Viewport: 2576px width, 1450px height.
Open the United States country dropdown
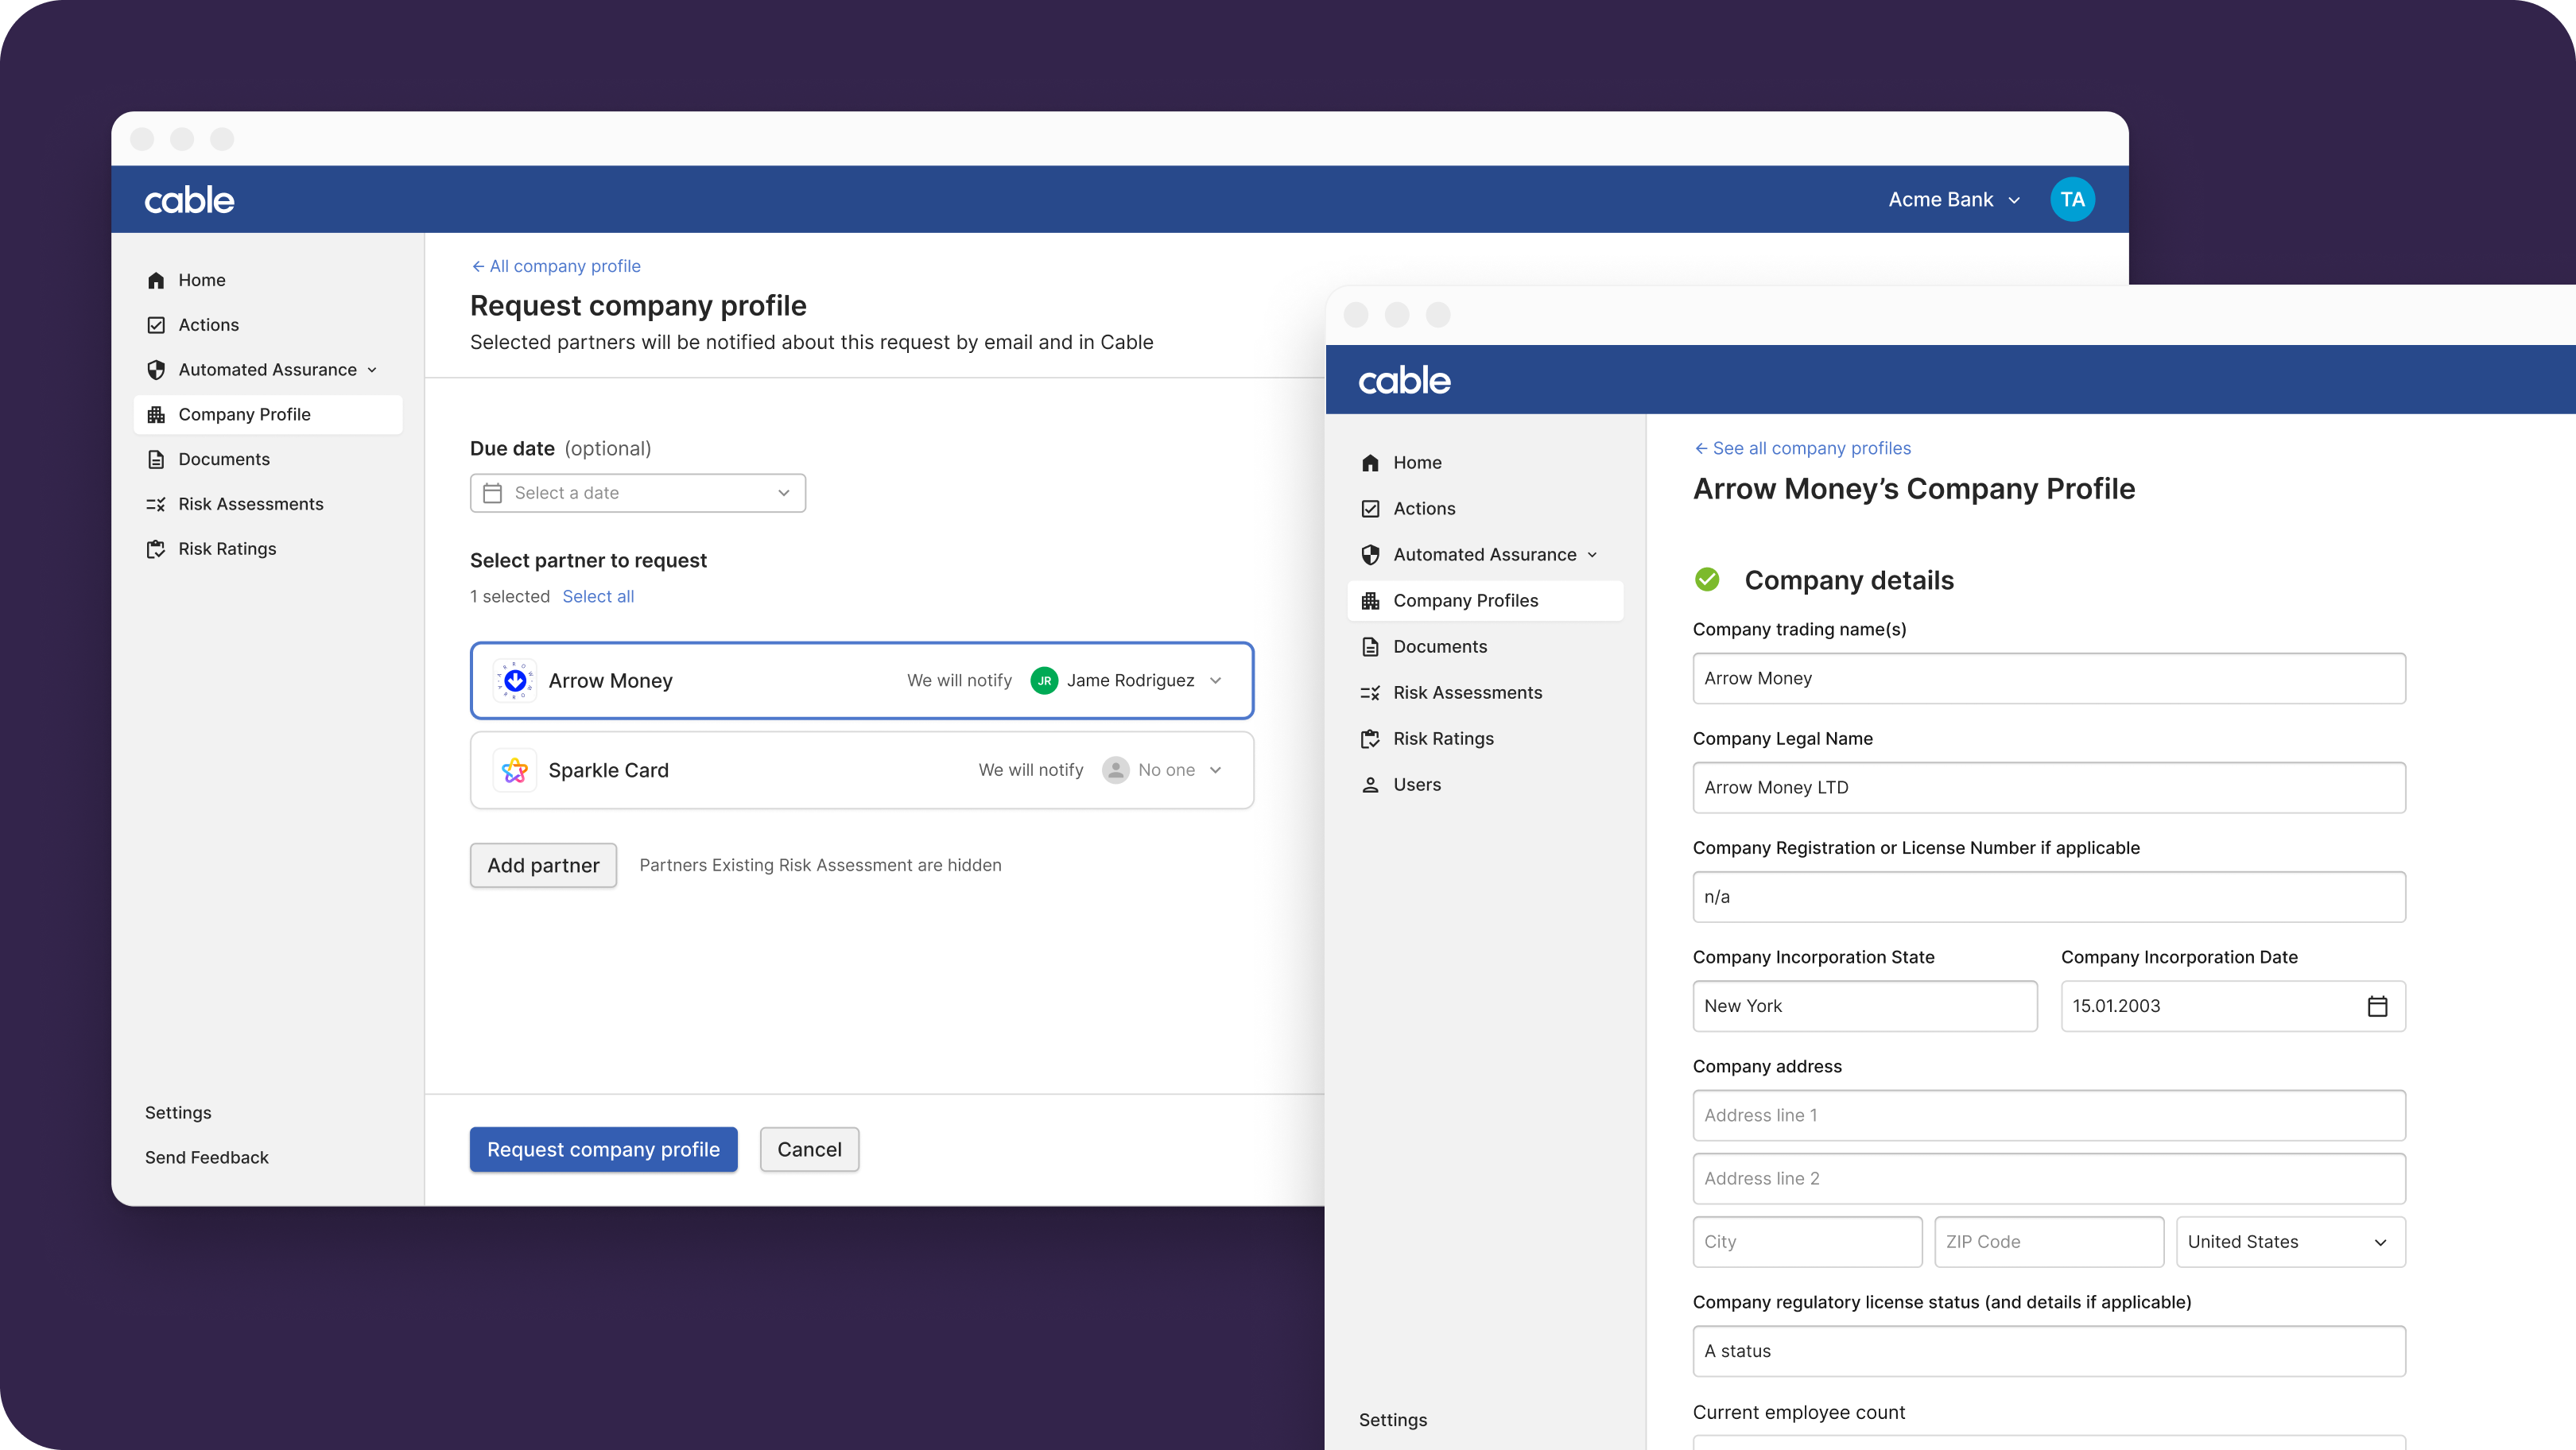click(2290, 1242)
